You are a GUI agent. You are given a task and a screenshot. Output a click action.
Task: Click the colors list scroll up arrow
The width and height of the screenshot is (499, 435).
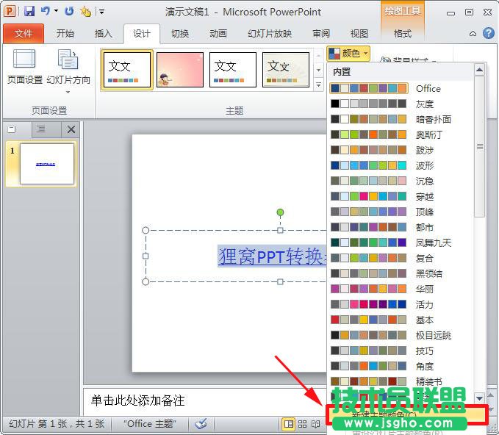point(480,70)
